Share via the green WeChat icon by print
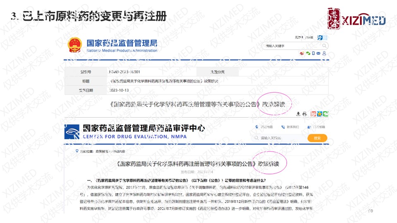 click(x=326, y=114)
